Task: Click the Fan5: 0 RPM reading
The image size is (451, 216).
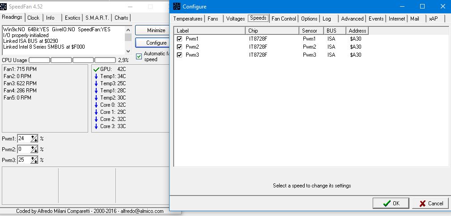Action: [x=17, y=98]
